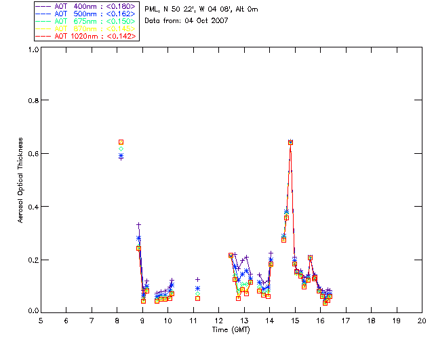434x347 pixels.
Task: Click the PML station location header text
Action: click(x=201, y=9)
